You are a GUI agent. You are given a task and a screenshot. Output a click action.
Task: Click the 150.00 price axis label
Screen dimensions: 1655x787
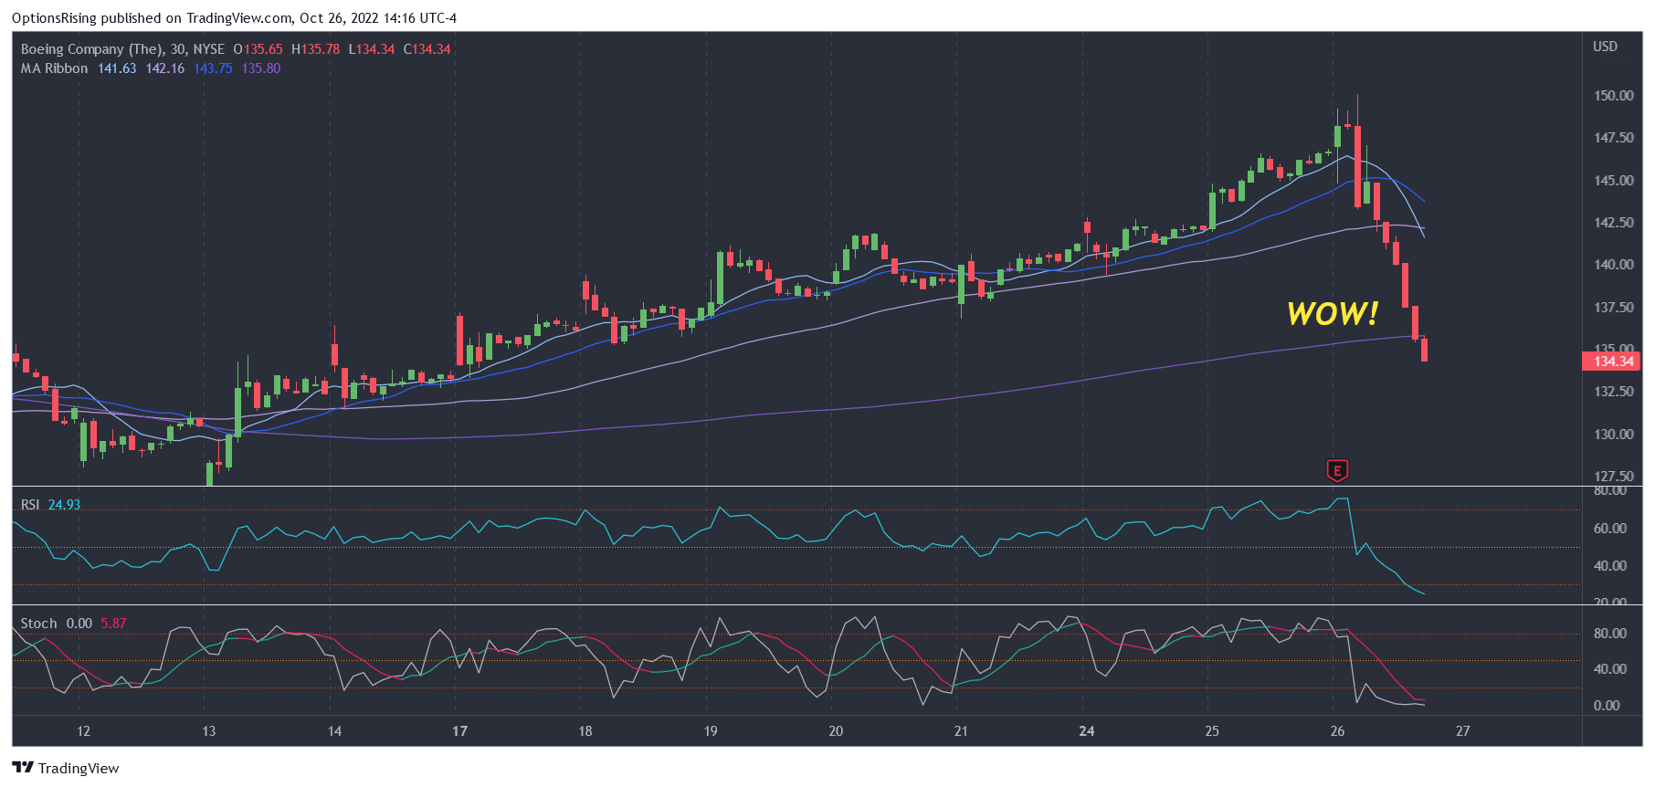coord(1614,96)
